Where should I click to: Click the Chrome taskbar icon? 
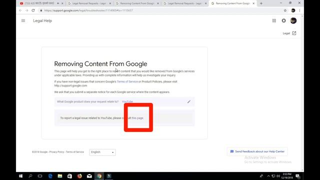(x=99, y=176)
